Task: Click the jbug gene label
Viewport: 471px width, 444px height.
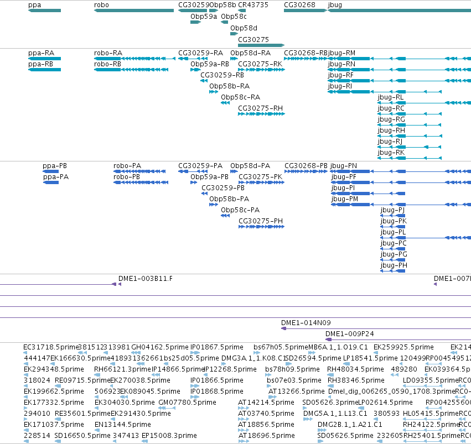Action: point(335,5)
